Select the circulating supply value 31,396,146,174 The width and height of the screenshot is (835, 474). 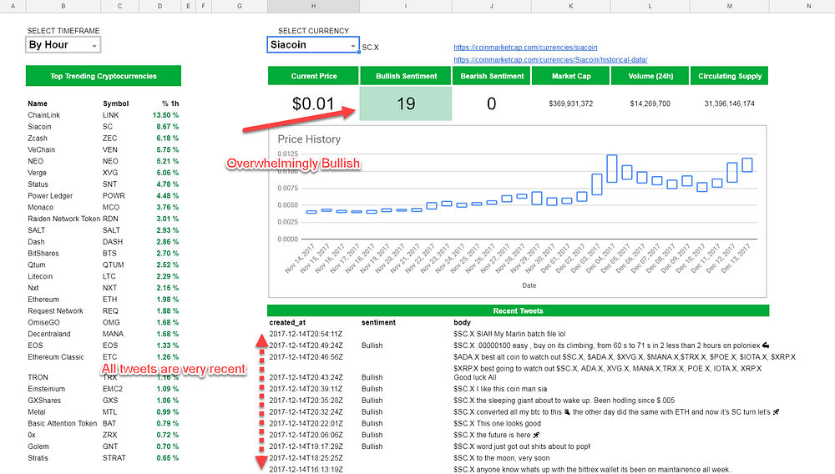pyautogui.click(x=730, y=103)
